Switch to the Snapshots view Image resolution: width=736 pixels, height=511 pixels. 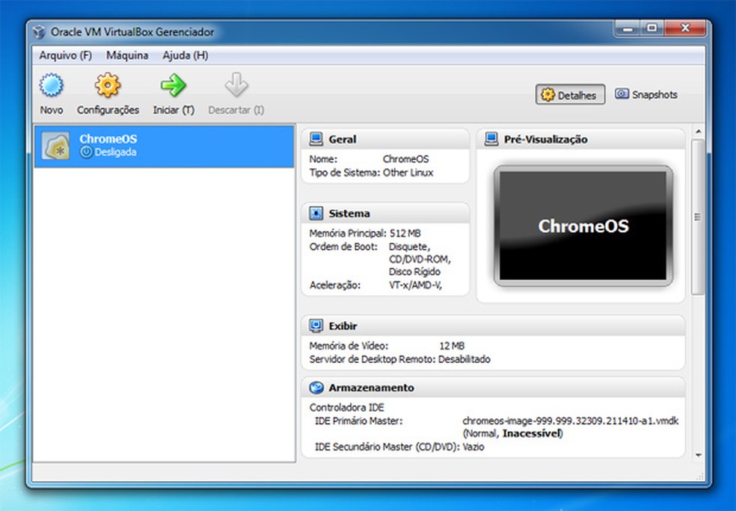(645, 94)
